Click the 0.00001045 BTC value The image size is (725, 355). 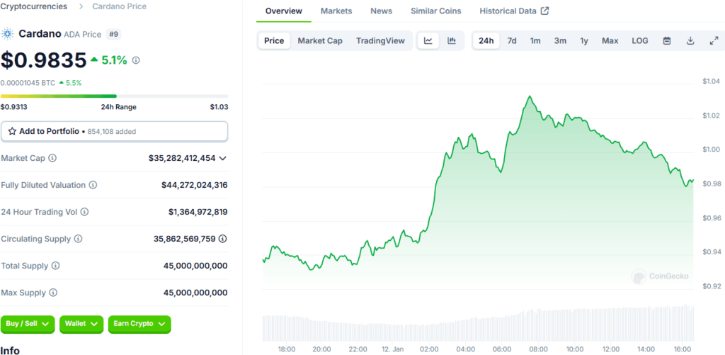[28, 83]
